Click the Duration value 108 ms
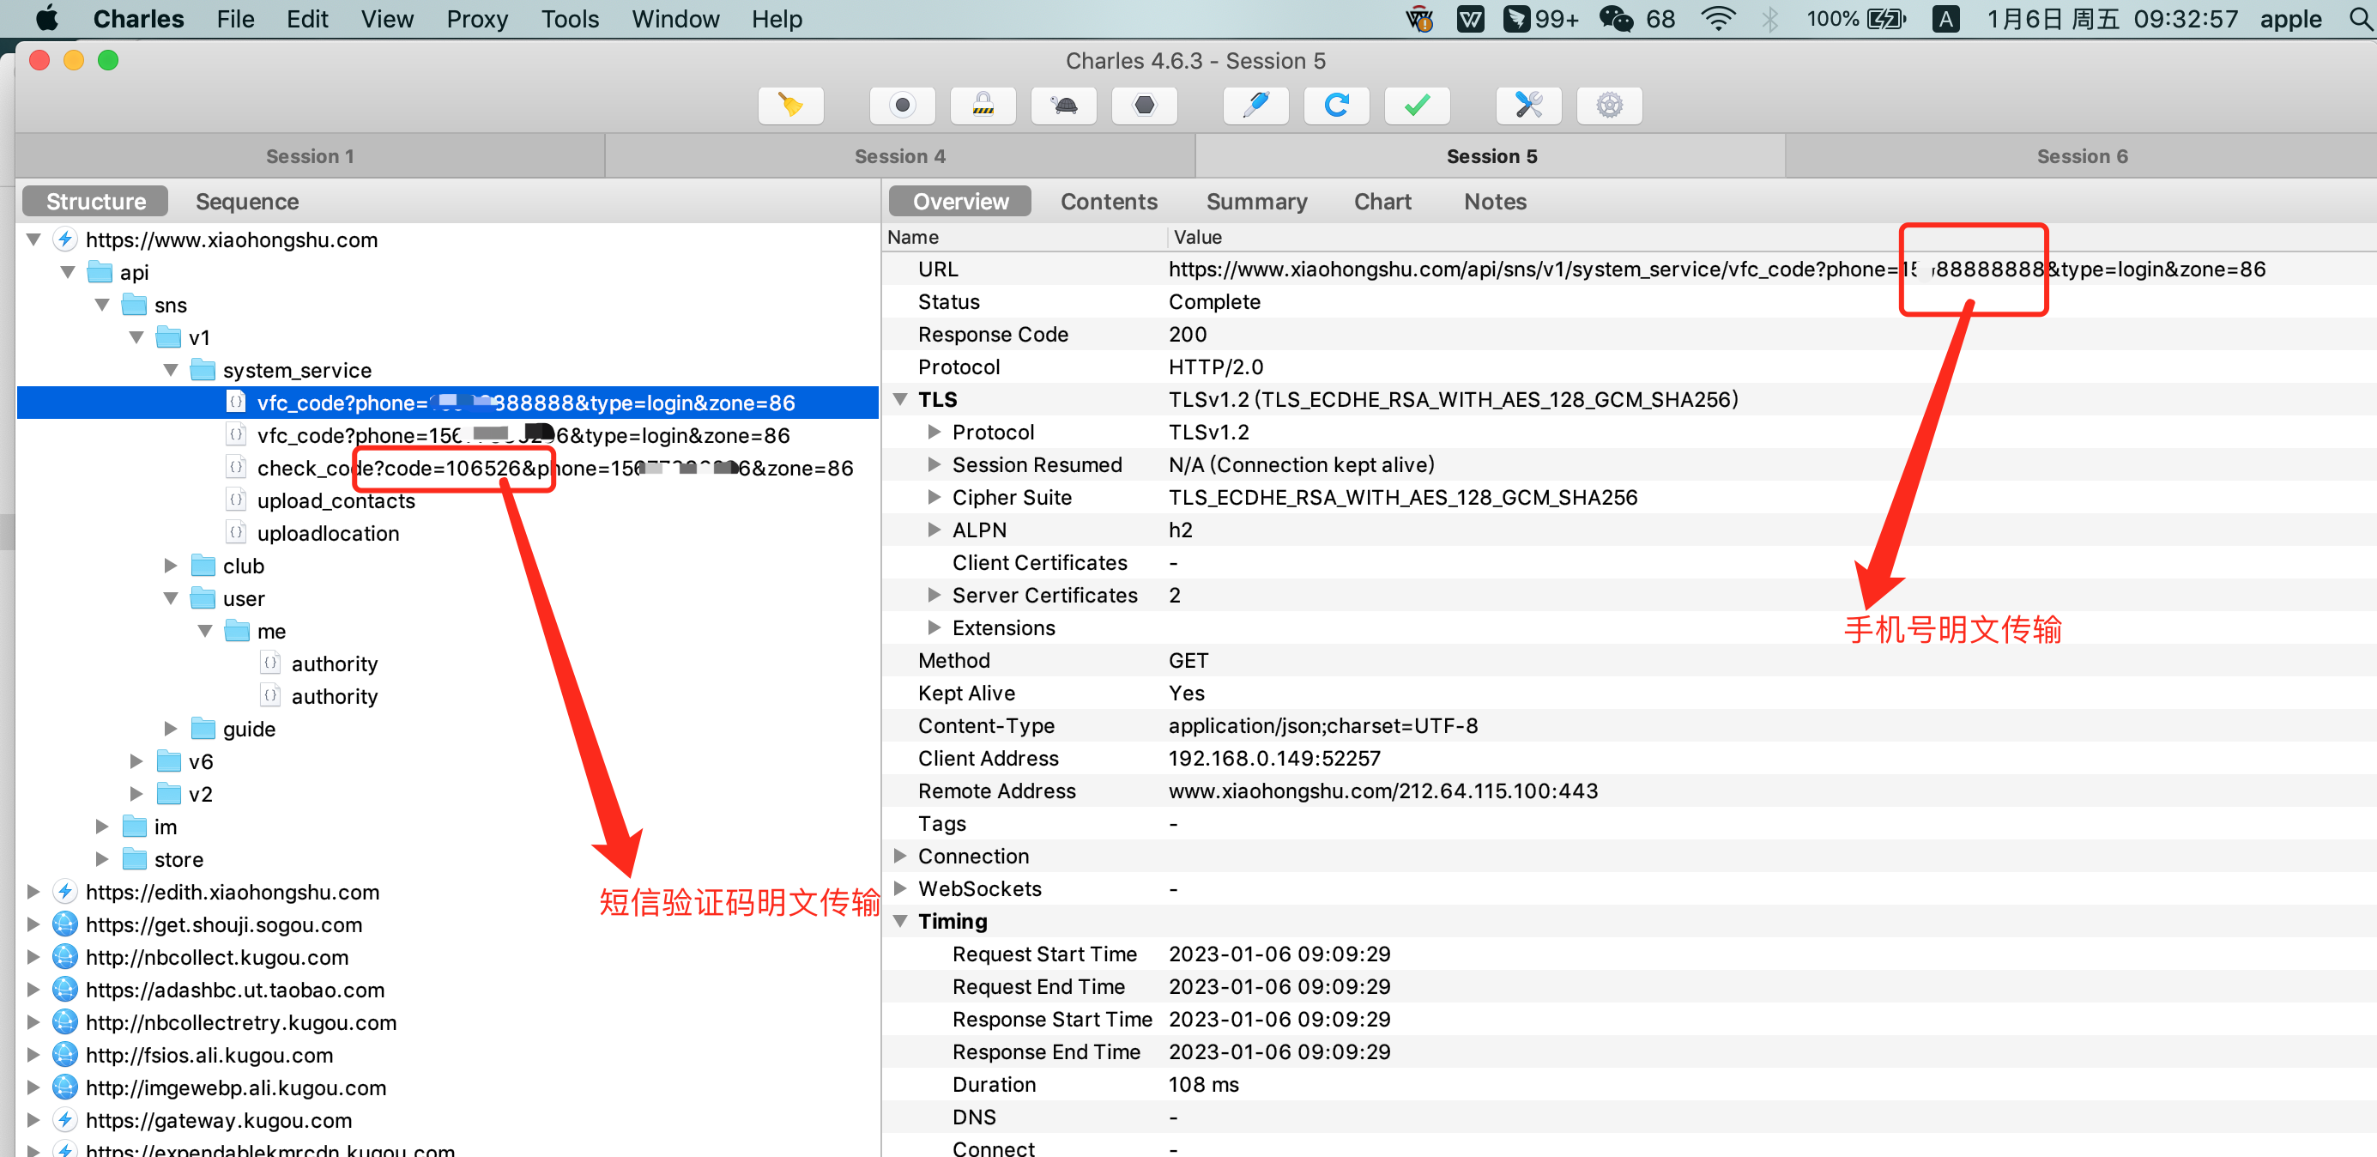This screenshot has height=1157, width=2377. 1202,1085
